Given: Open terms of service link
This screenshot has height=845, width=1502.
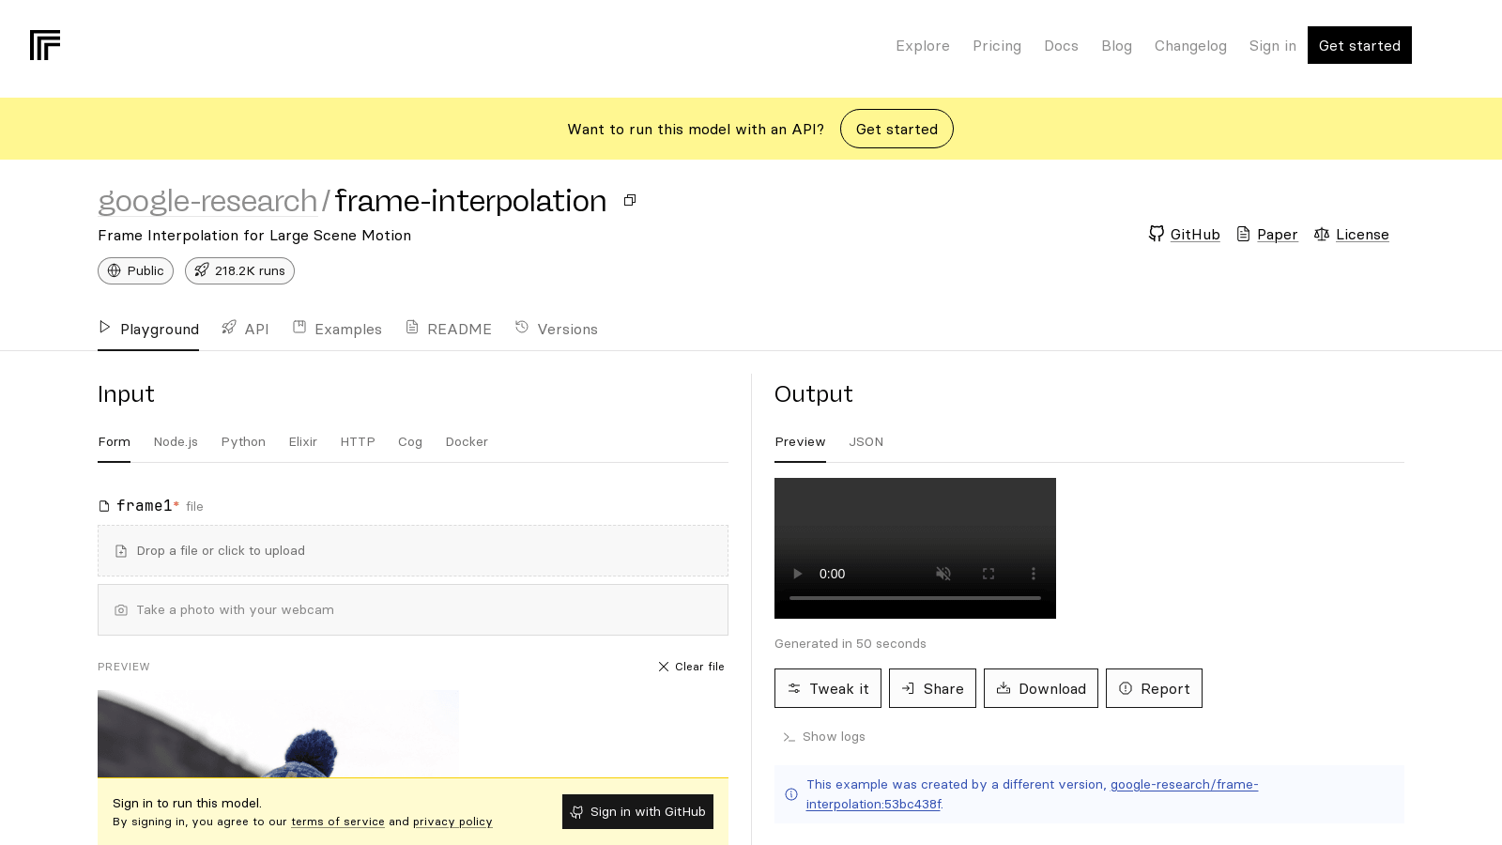Looking at the screenshot, I should tap(338, 822).
